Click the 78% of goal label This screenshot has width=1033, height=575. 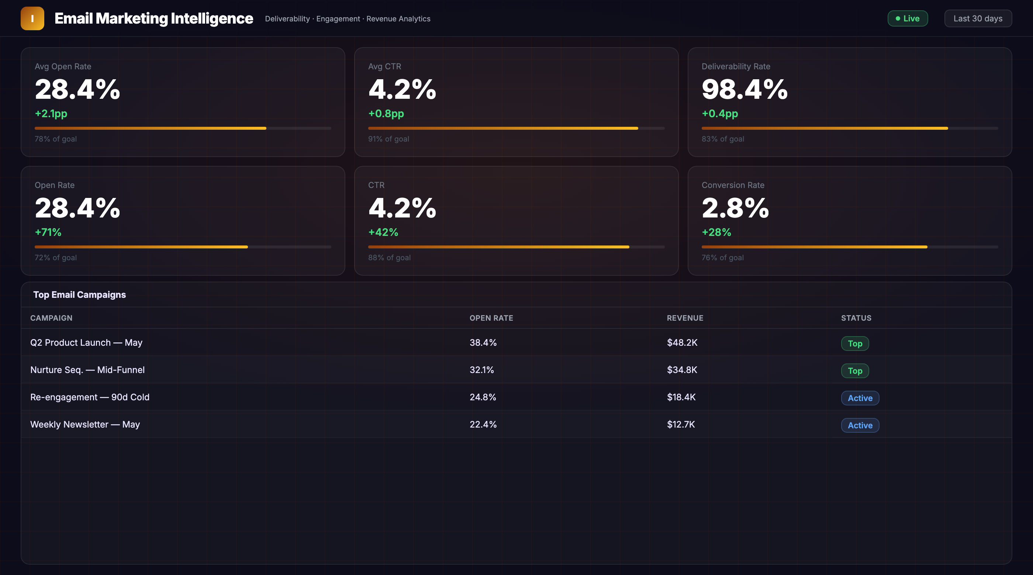56,139
